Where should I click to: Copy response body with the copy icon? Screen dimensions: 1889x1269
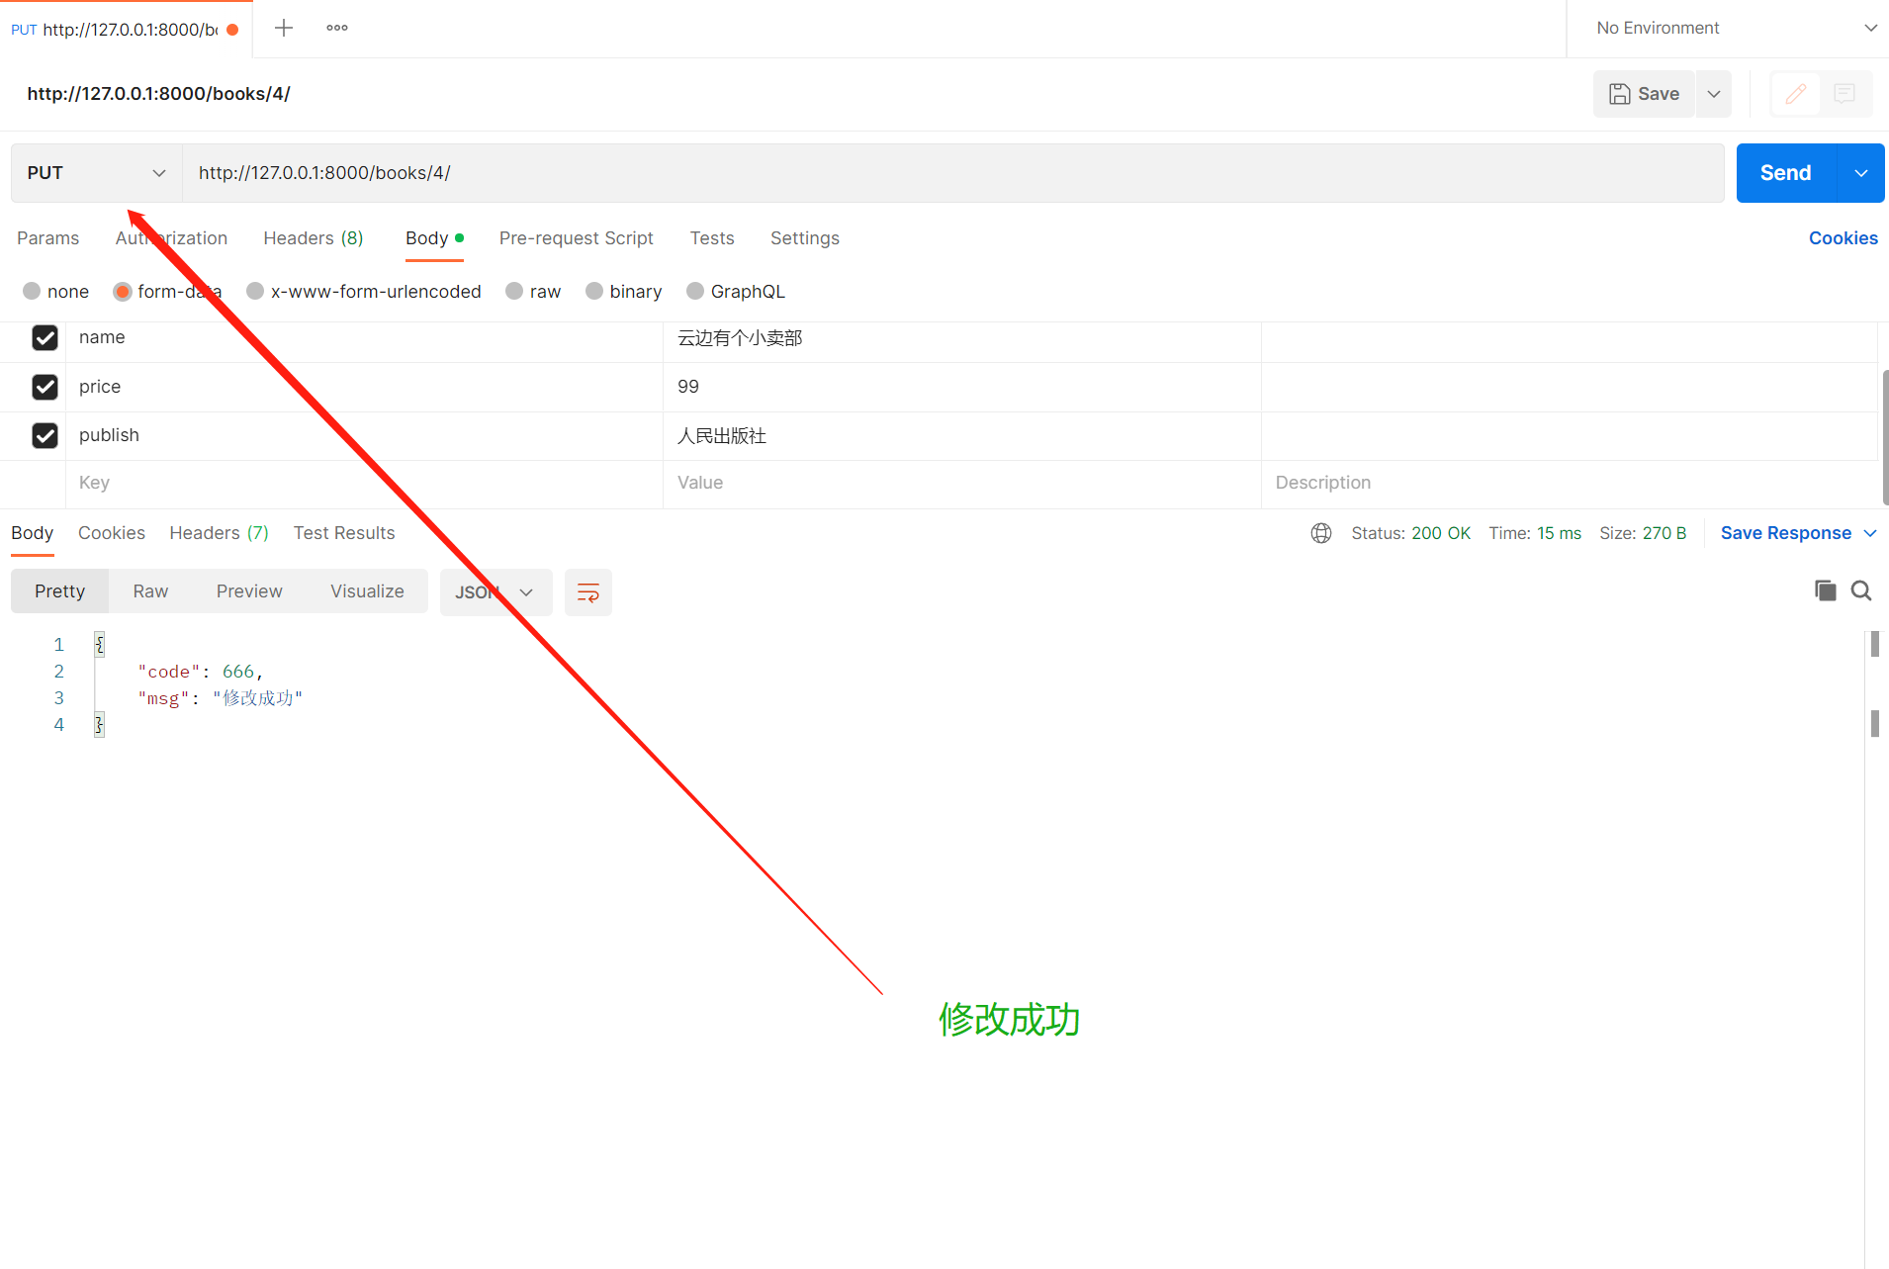tap(1826, 590)
